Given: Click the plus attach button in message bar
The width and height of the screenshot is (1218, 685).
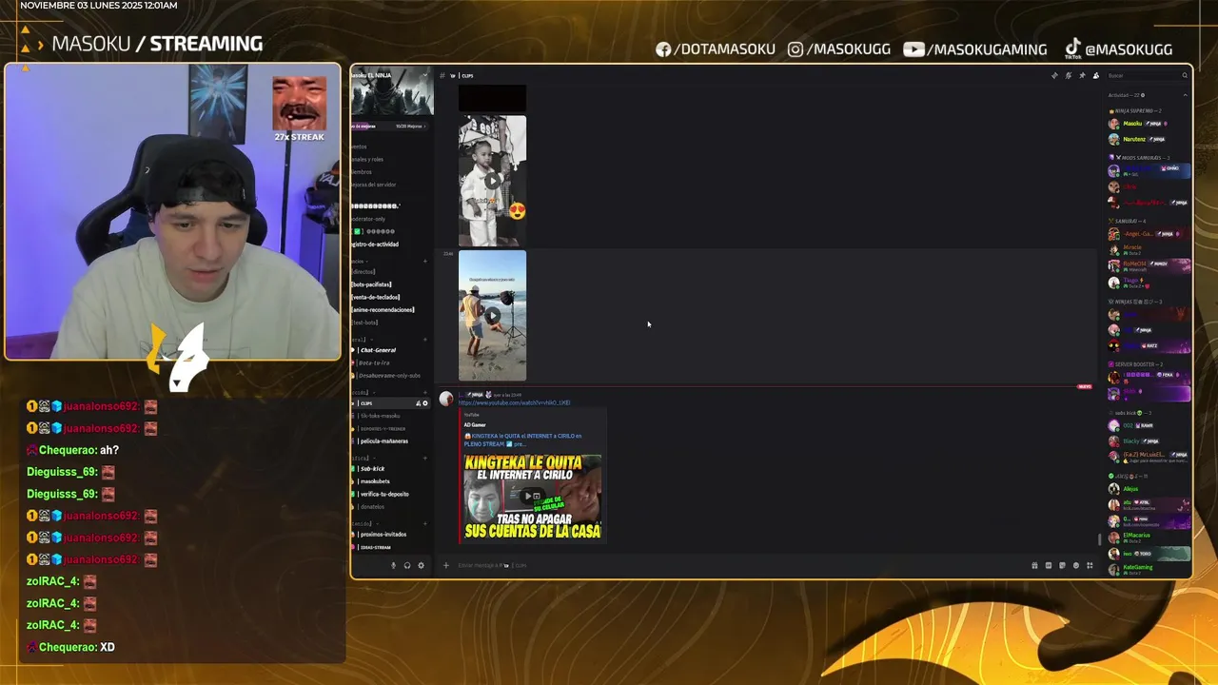Looking at the screenshot, I should [x=445, y=565].
